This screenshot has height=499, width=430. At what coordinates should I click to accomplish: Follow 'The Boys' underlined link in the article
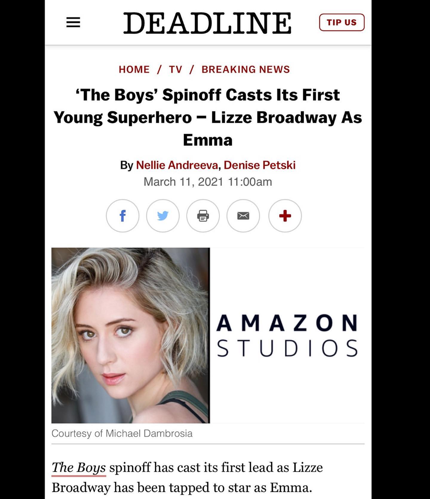(x=79, y=468)
